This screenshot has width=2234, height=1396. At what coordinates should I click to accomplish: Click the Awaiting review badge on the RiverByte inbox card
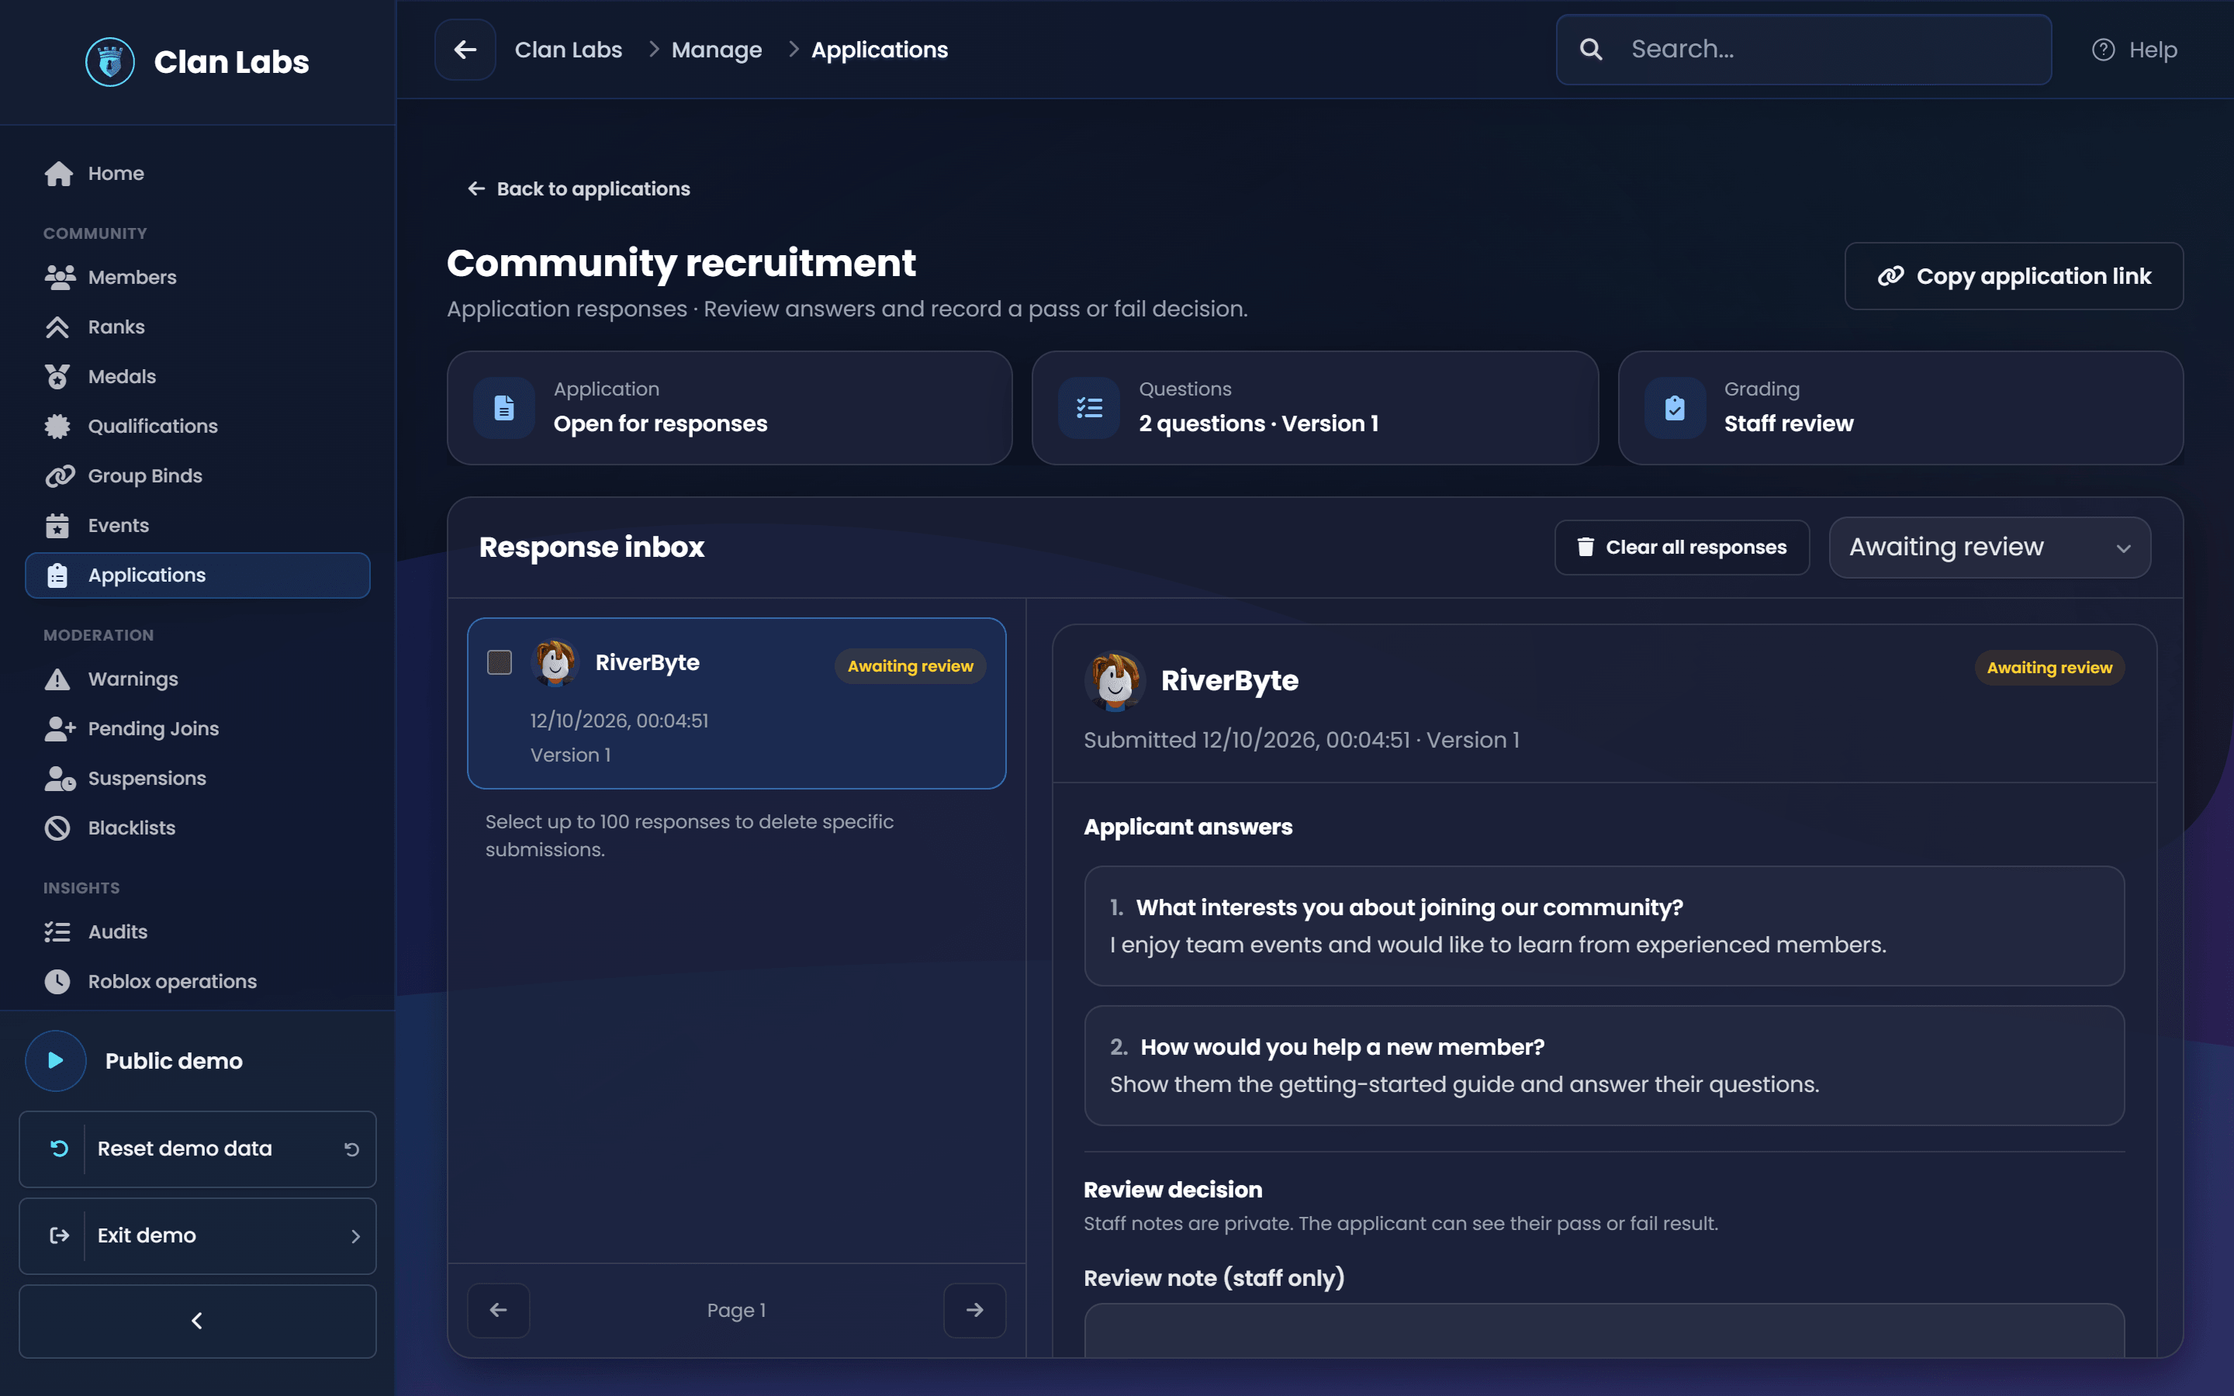tap(910, 667)
